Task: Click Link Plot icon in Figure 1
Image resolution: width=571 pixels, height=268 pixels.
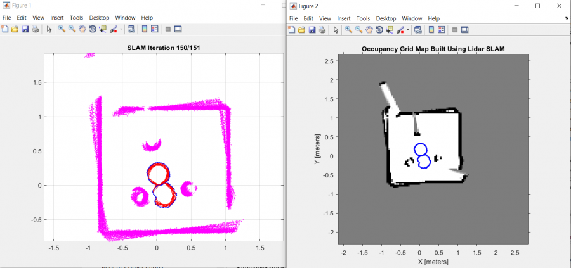Action: [131, 29]
